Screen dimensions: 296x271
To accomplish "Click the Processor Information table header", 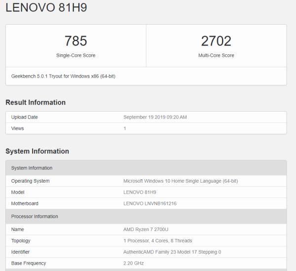I will point(146,216).
